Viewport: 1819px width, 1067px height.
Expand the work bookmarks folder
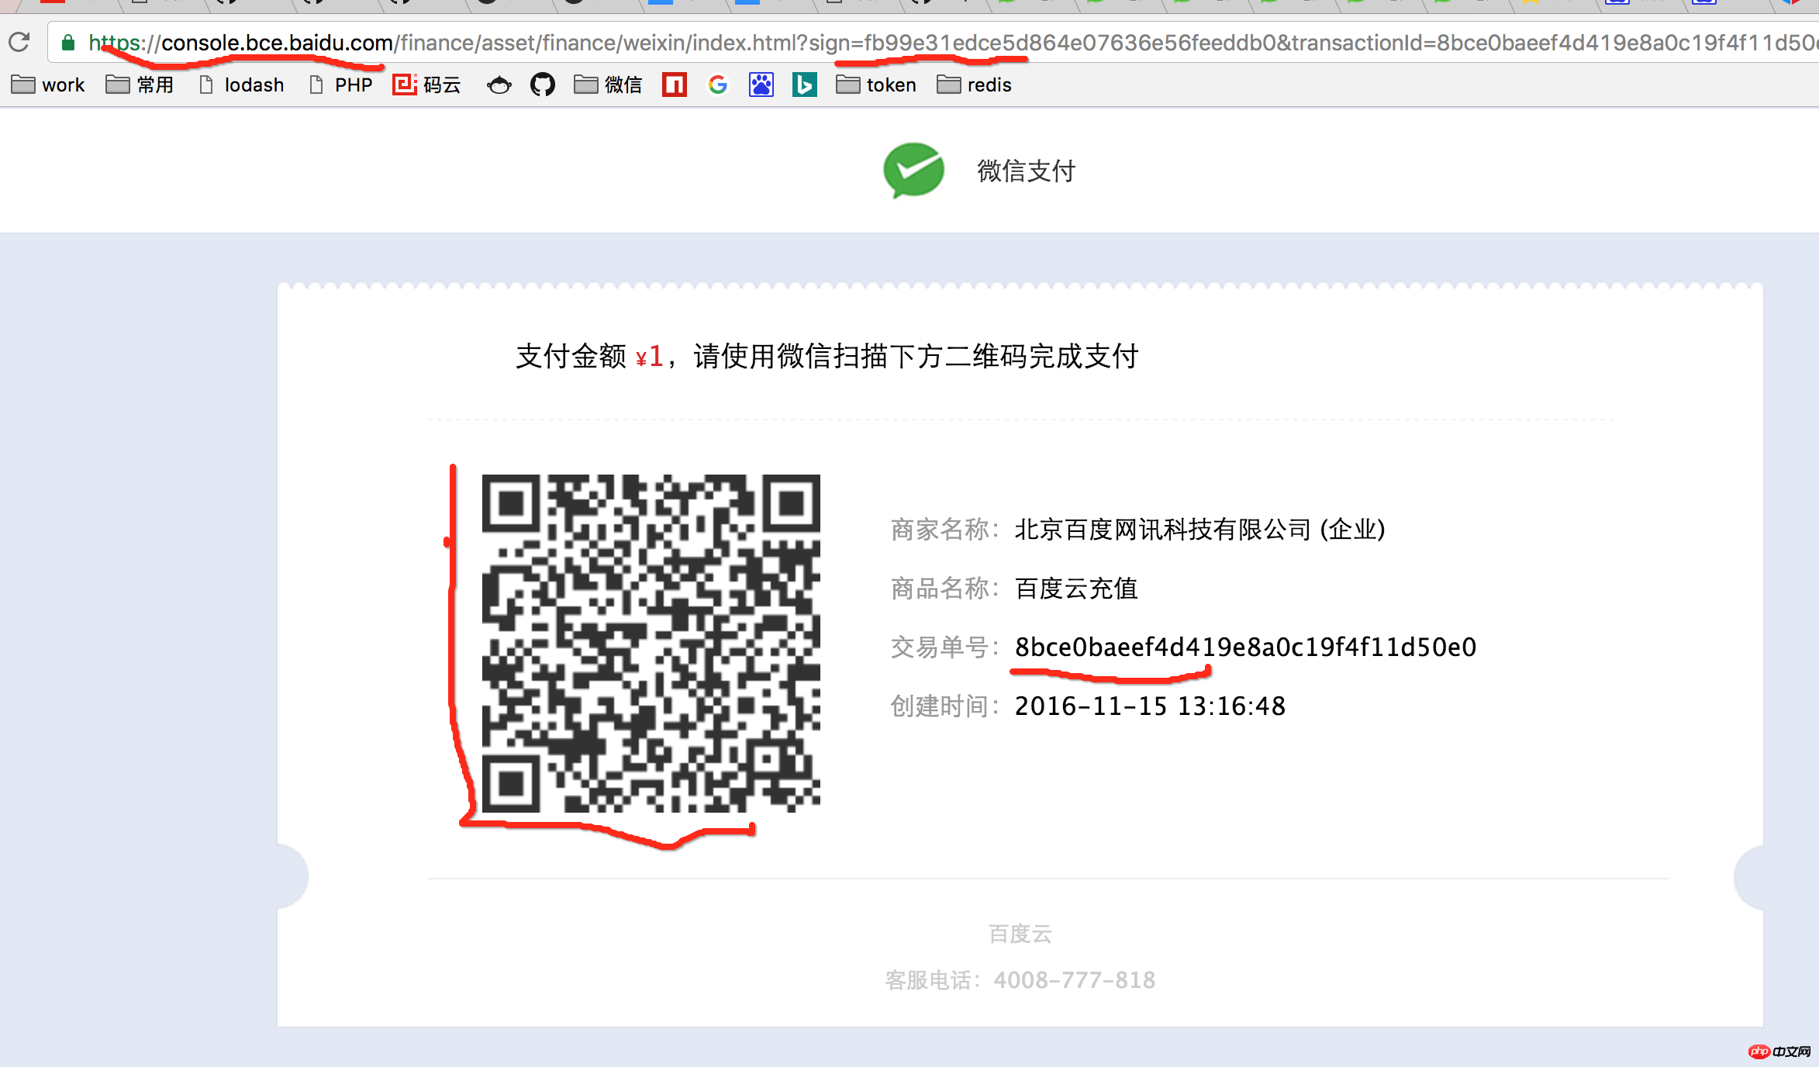(48, 85)
